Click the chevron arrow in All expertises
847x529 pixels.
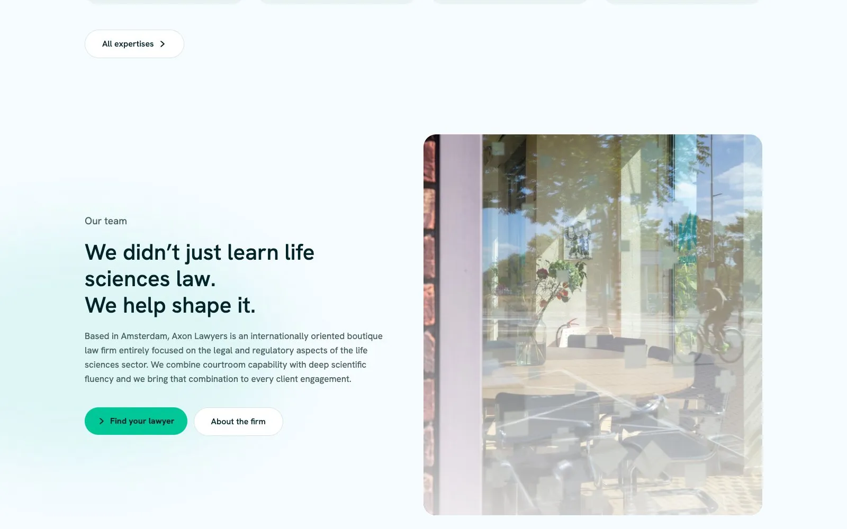click(x=163, y=44)
